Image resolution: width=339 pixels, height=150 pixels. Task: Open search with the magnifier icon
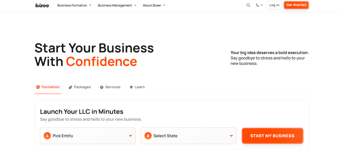(248, 5)
